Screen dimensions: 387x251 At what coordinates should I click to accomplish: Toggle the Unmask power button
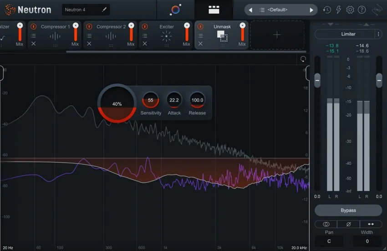click(x=200, y=26)
